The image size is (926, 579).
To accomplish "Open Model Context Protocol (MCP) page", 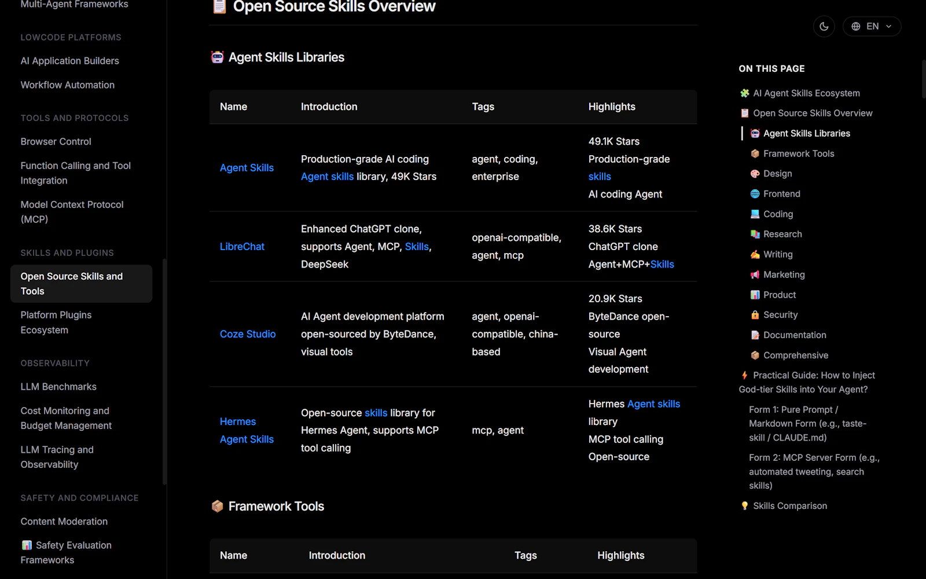I will 72,212.
